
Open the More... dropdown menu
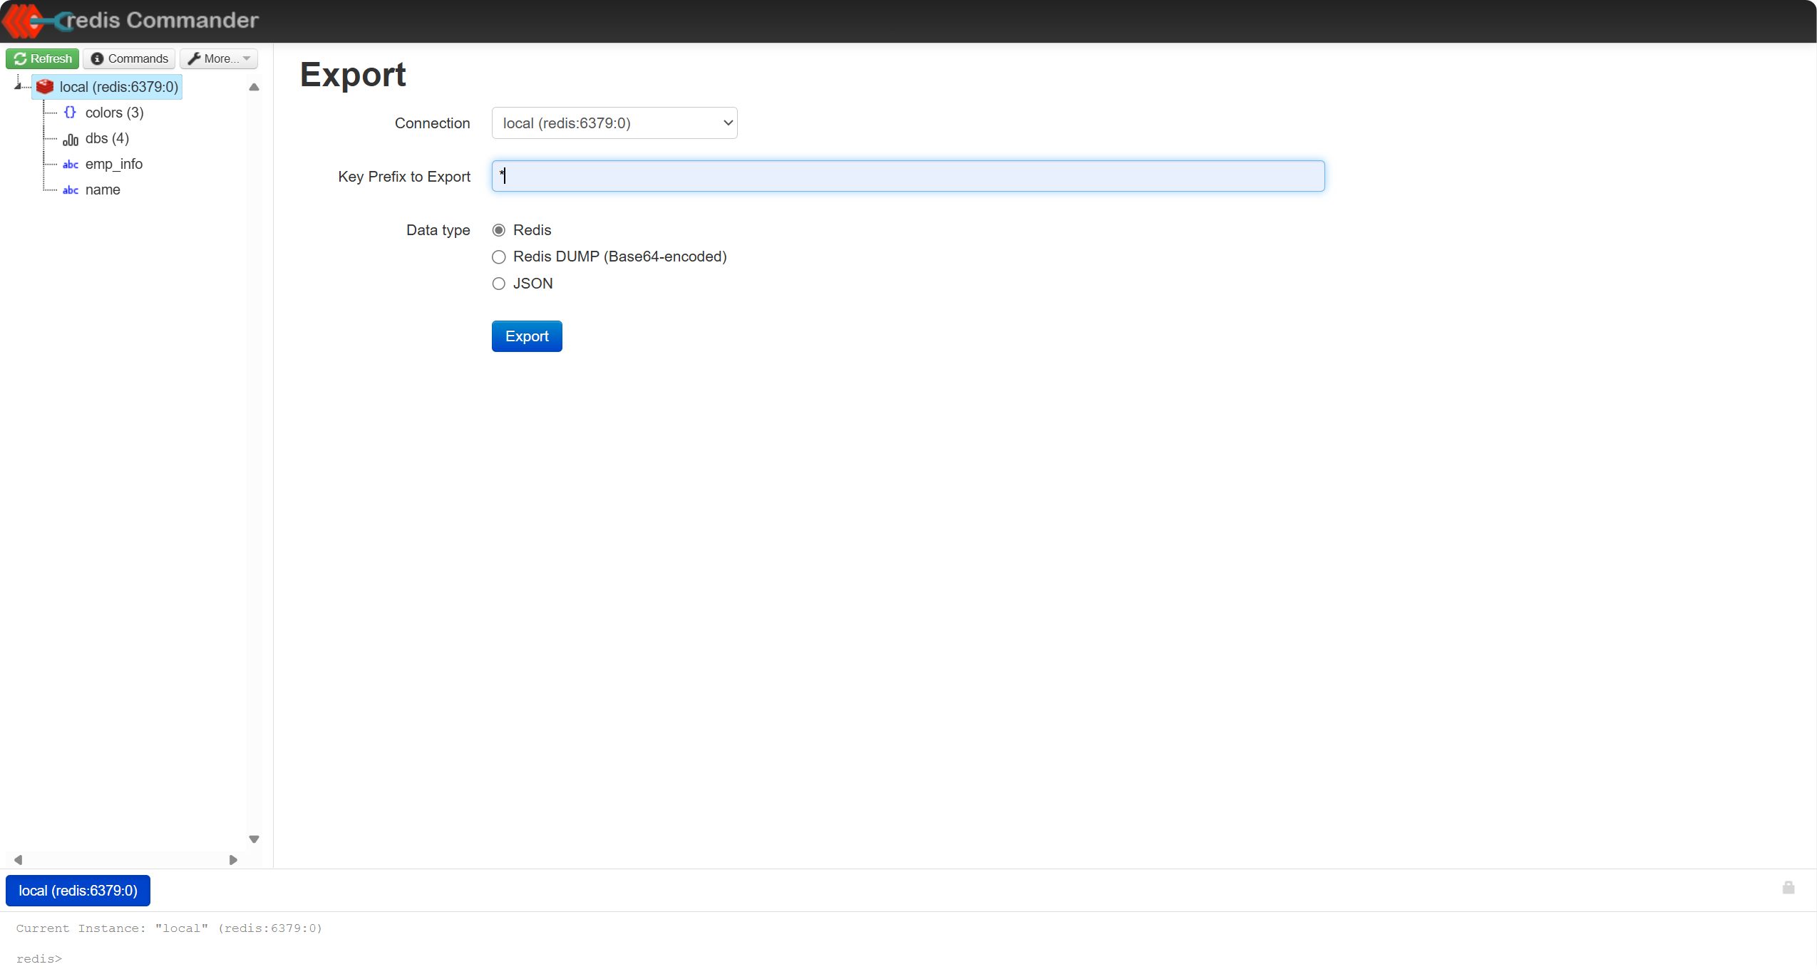(x=219, y=58)
